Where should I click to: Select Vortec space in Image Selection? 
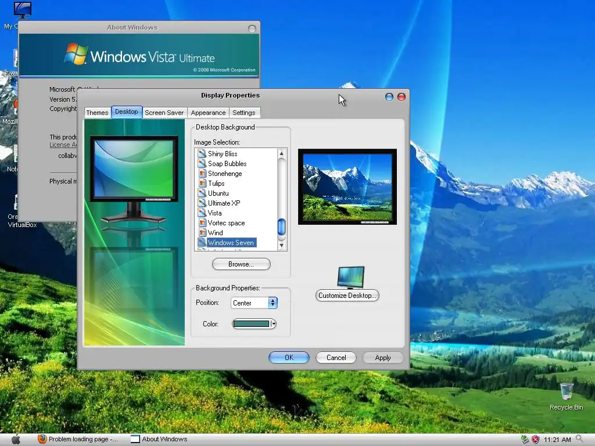tap(227, 222)
